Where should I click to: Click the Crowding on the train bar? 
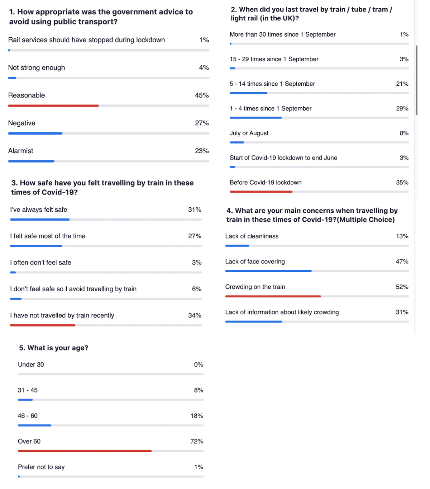(273, 296)
